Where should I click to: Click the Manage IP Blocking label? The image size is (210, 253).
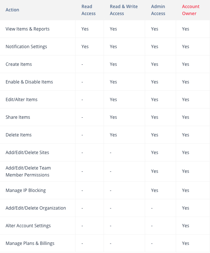tap(25, 190)
